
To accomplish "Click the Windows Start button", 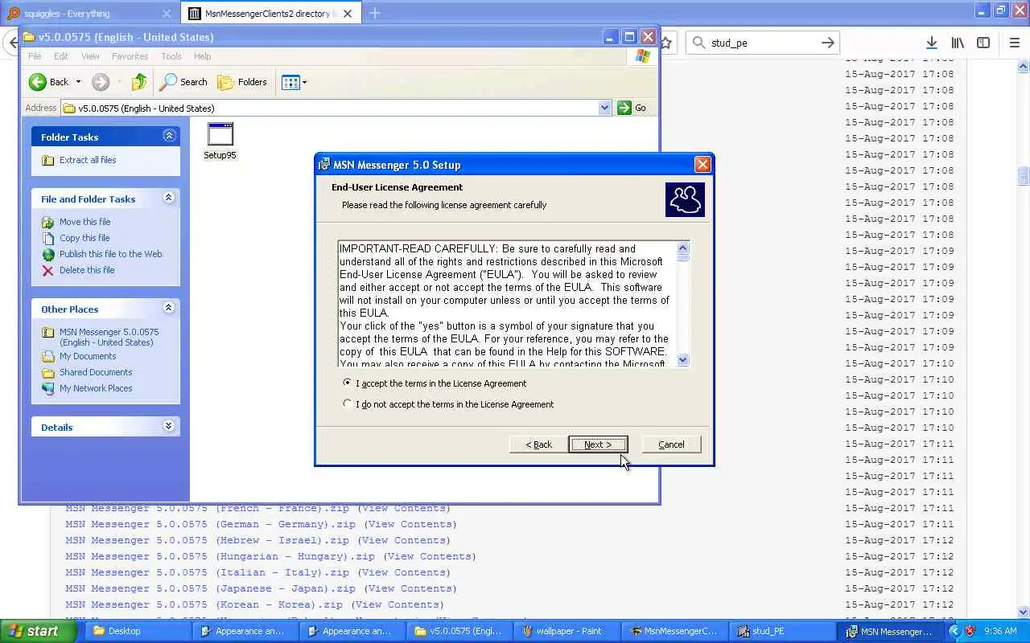I will tap(39, 631).
